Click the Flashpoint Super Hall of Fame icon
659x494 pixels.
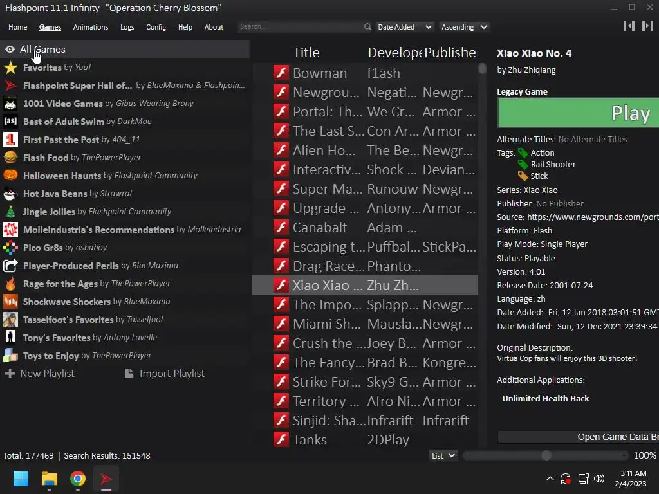(10, 86)
